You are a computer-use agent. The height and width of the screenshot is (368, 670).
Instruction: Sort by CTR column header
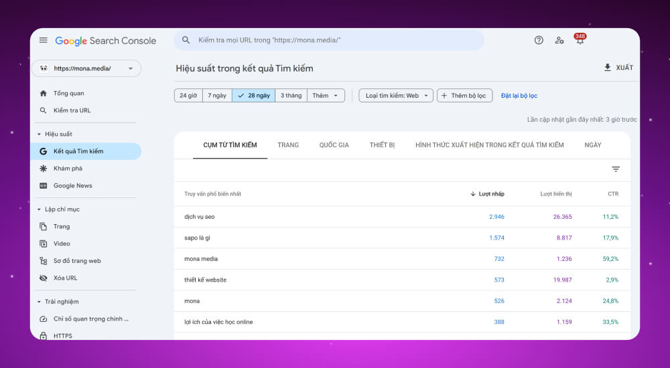pyautogui.click(x=613, y=194)
